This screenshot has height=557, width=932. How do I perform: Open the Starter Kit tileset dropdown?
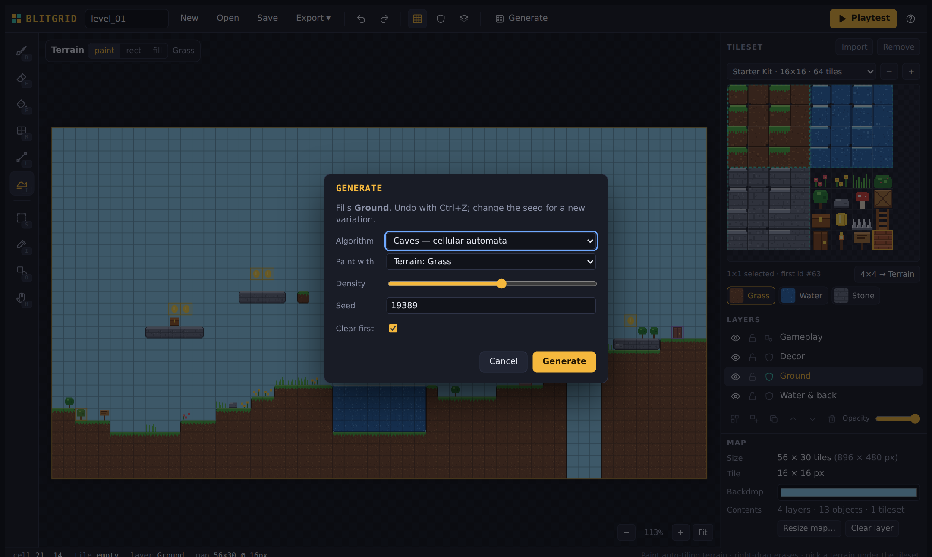click(801, 72)
